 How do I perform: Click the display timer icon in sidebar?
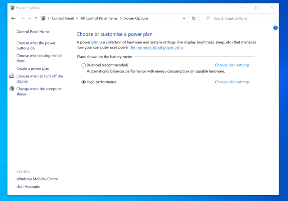coord(12,76)
